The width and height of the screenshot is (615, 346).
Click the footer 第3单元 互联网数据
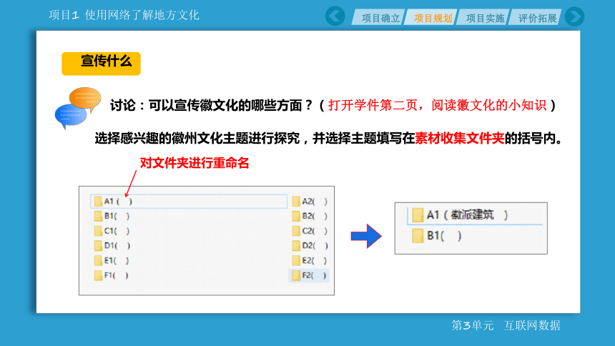pyautogui.click(x=506, y=325)
